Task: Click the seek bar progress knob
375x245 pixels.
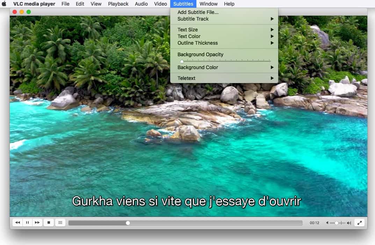Action: click(128, 222)
